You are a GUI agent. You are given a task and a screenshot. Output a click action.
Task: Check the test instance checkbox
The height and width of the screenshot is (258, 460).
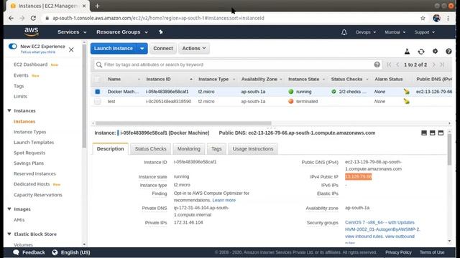98,102
